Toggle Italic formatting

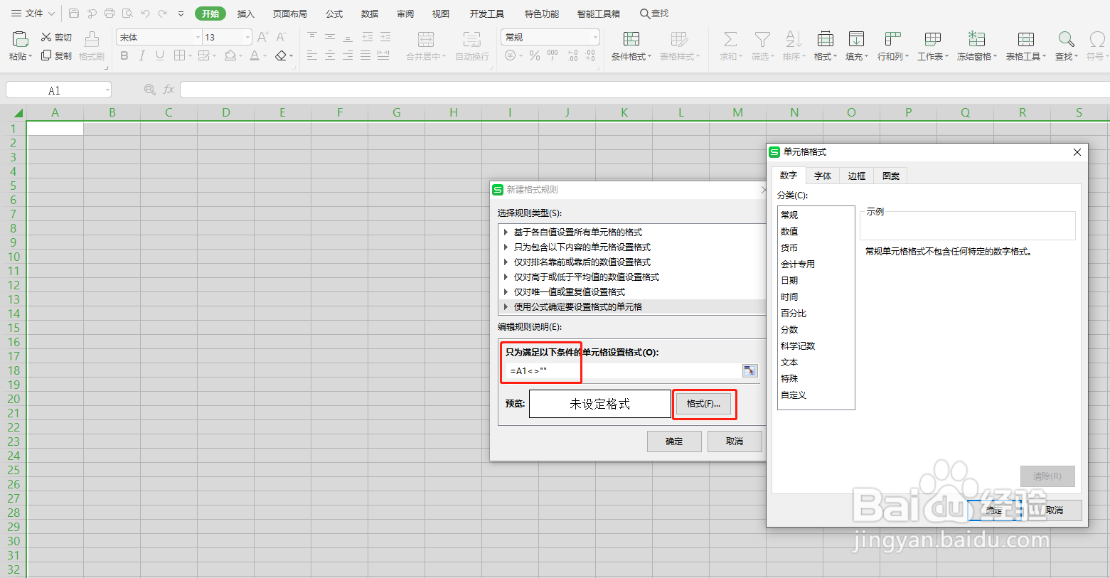click(x=142, y=55)
